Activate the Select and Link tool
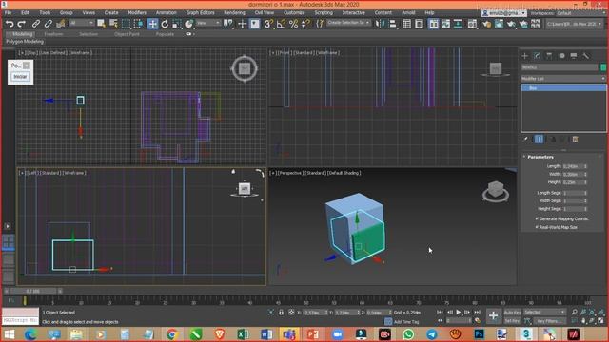Screen dimensions: 609x342 36,24
